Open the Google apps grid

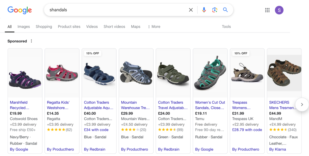[x=267, y=10]
